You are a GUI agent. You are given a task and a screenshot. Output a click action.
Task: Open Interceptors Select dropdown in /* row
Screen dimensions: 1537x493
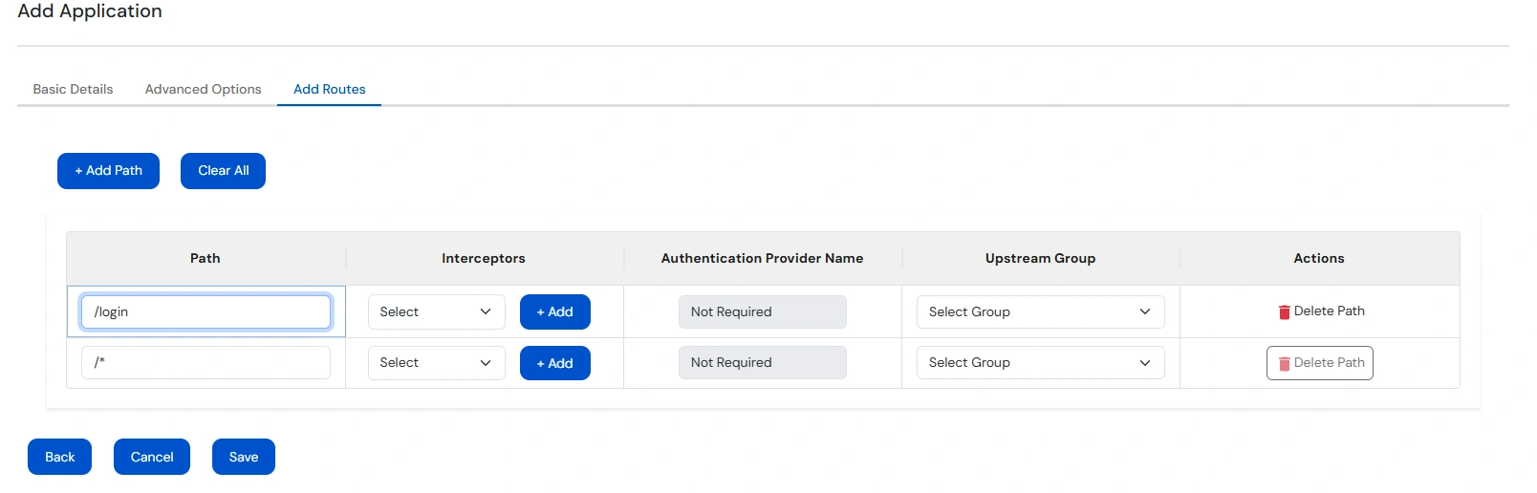click(436, 363)
